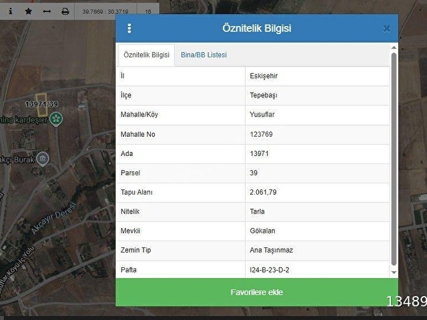
Task: Click the Mahalle/Köy label
Action: point(139,115)
